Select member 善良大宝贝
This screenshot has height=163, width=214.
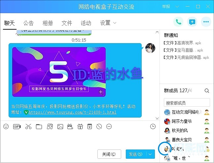[187, 140]
